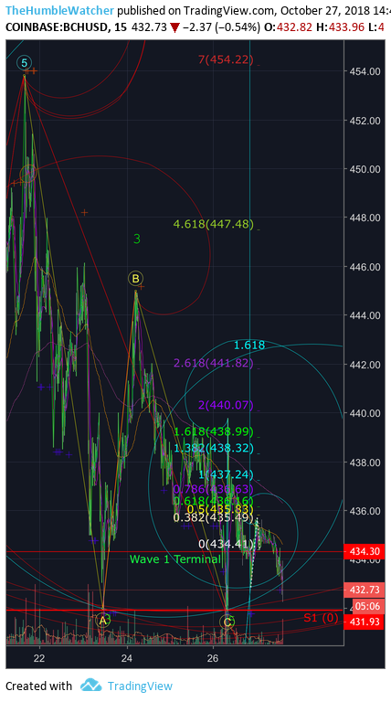Click the 454.00 price axis value
Viewport: 391px width, 702px height.
tap(365, 71)
